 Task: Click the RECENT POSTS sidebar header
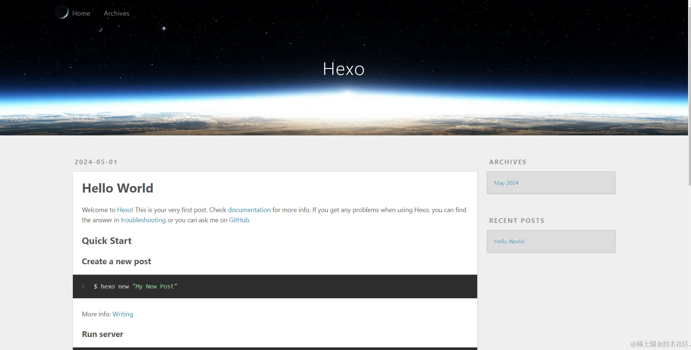(516, 220)
